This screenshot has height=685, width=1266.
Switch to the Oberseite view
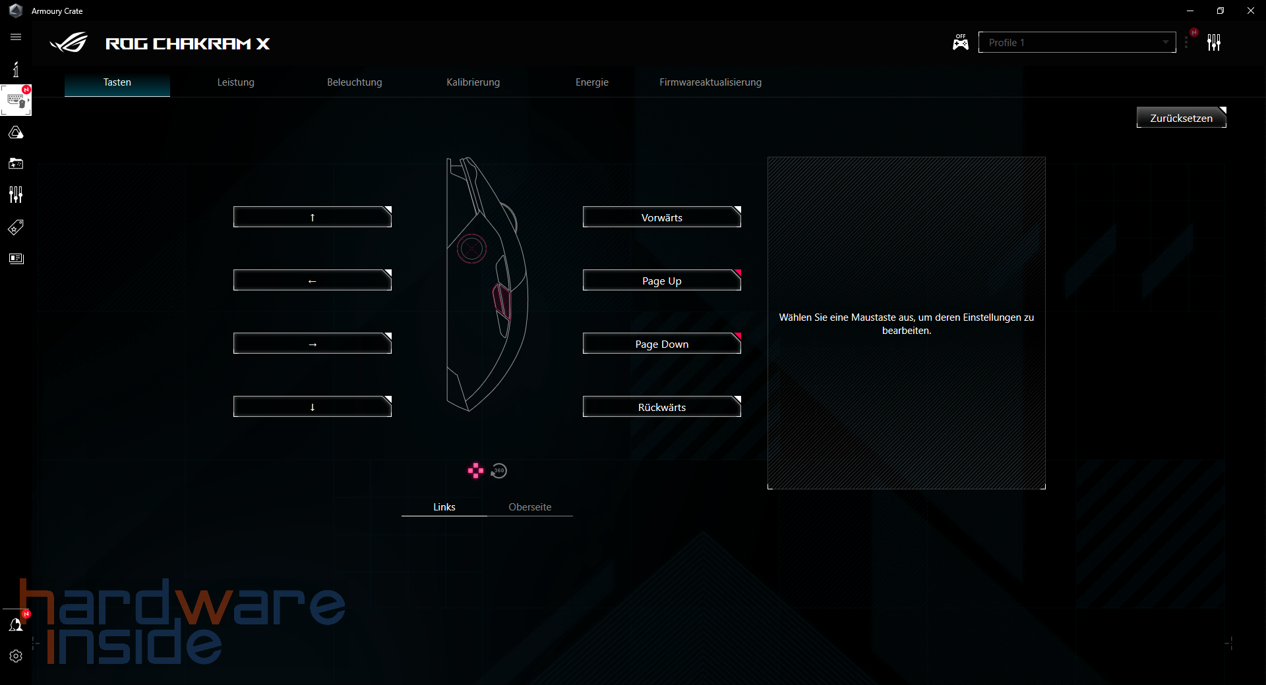[x=529, y=507]
